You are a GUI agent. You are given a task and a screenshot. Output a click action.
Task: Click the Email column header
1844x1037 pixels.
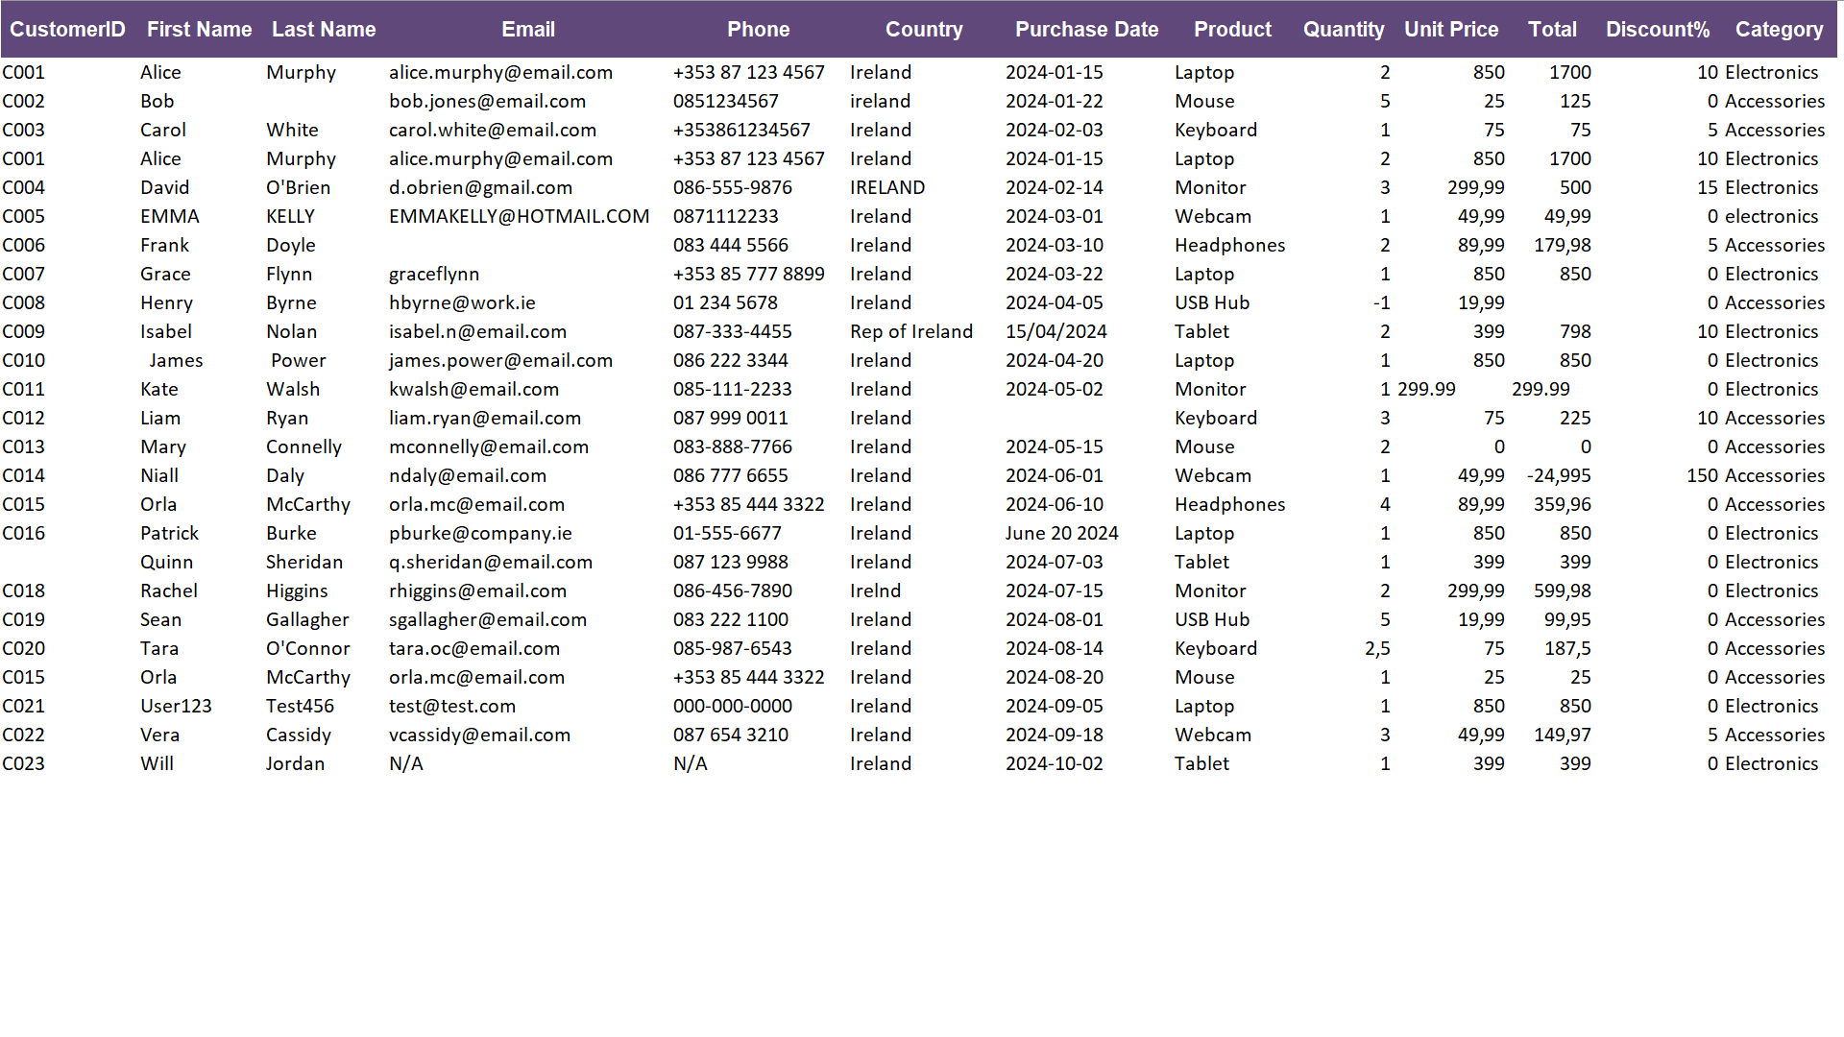527,30
